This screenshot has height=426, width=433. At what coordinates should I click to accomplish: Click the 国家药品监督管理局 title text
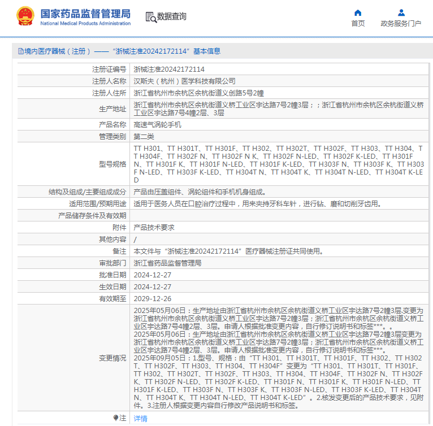[85, 14]
